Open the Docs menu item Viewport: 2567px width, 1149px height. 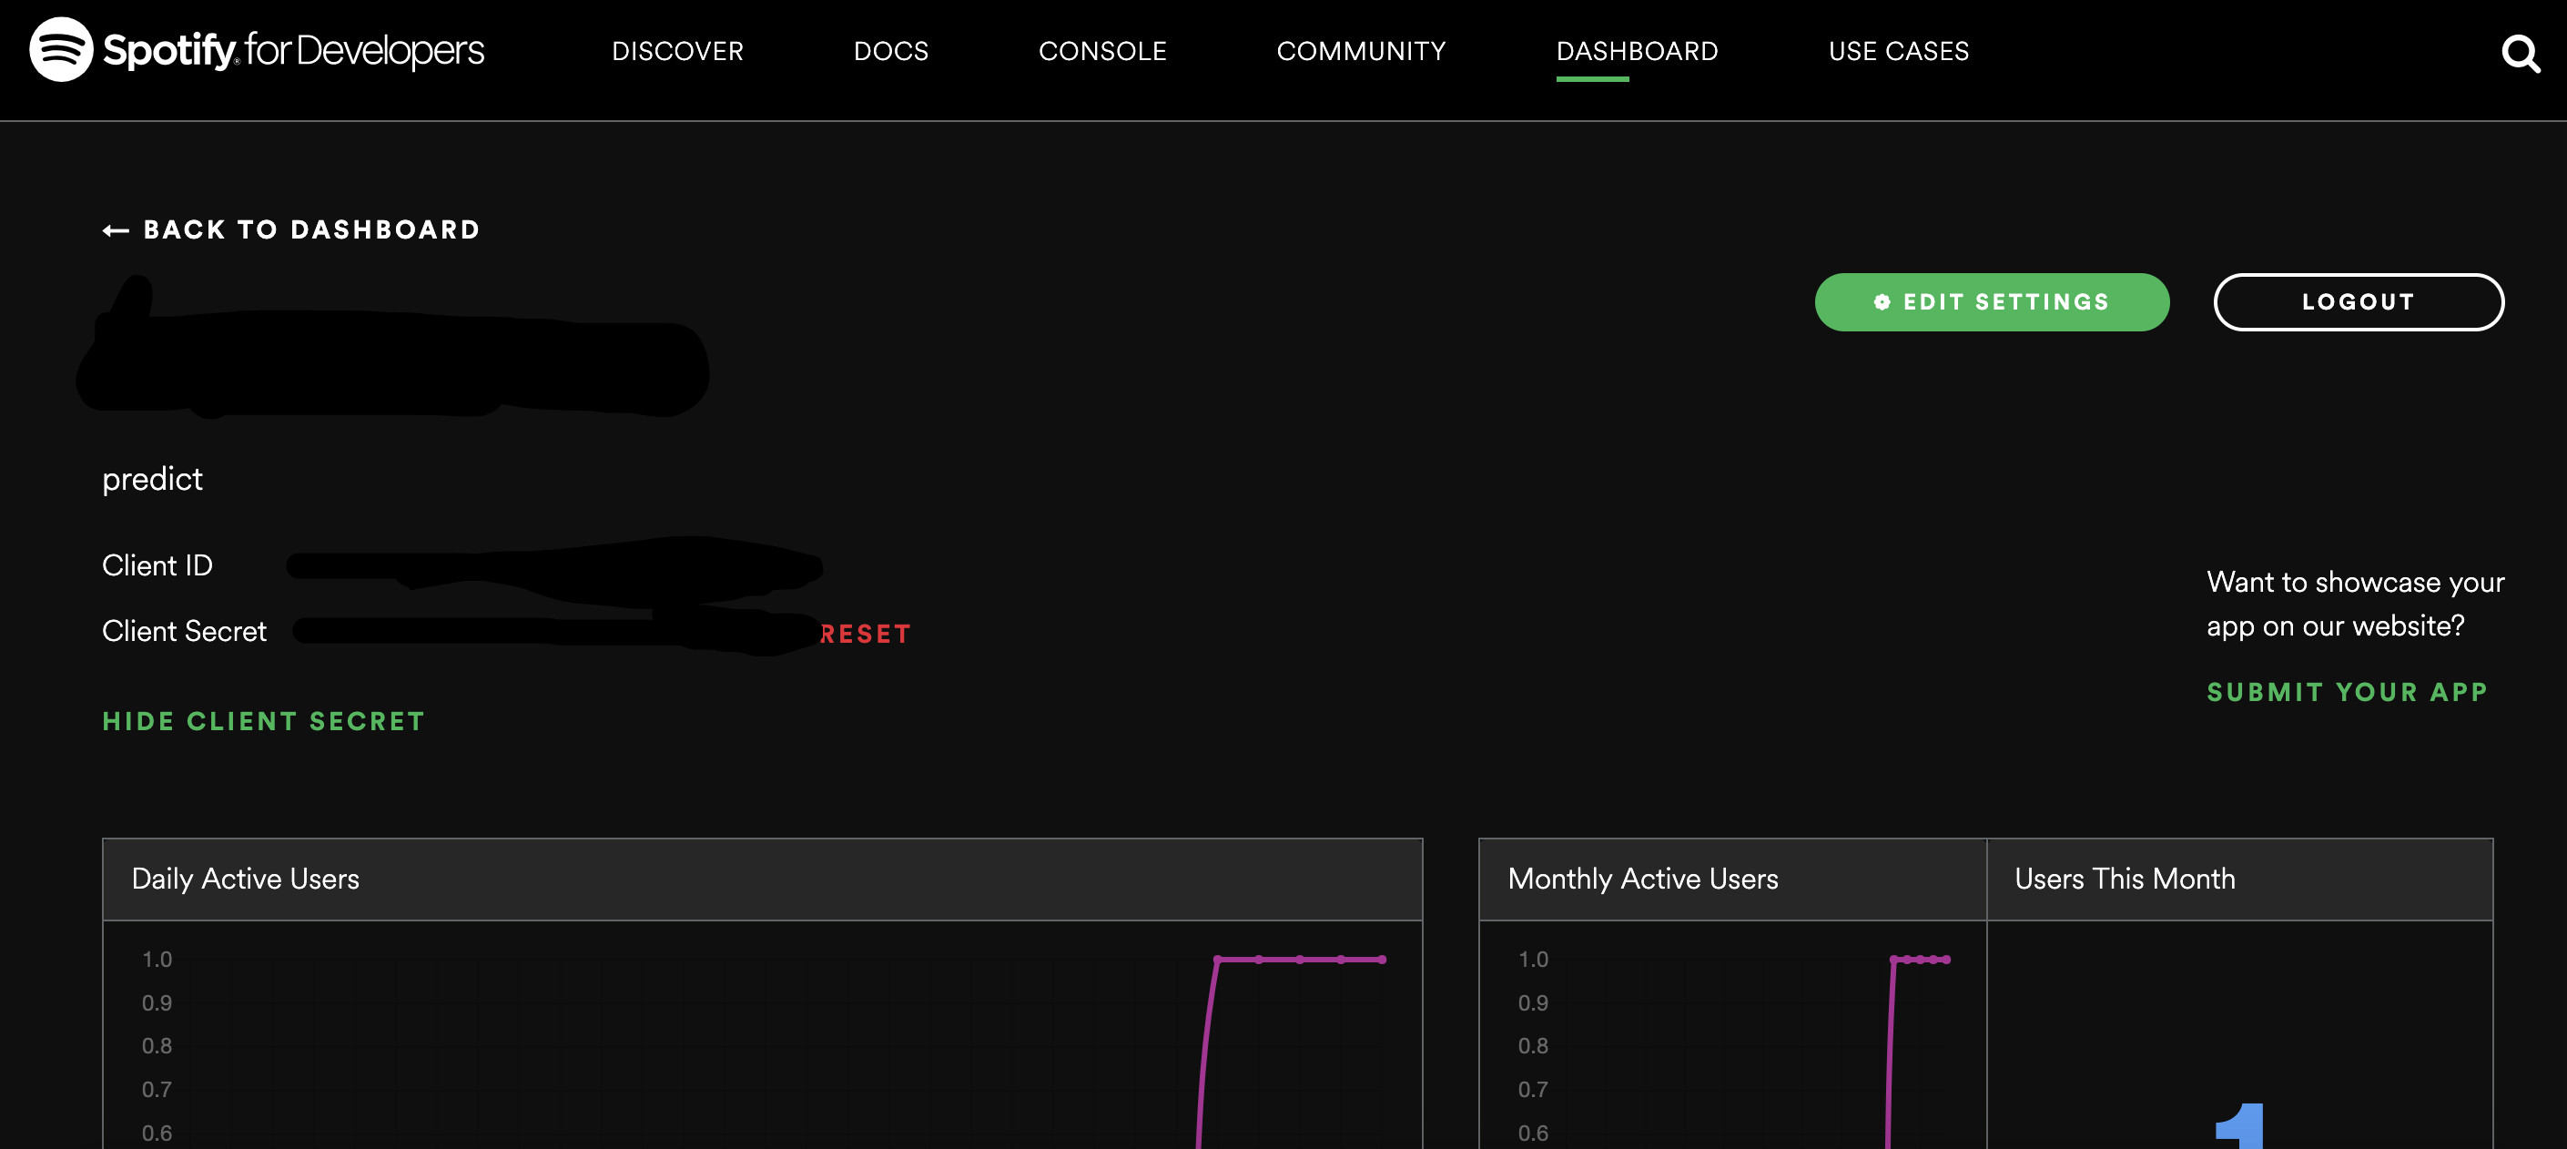891,51
